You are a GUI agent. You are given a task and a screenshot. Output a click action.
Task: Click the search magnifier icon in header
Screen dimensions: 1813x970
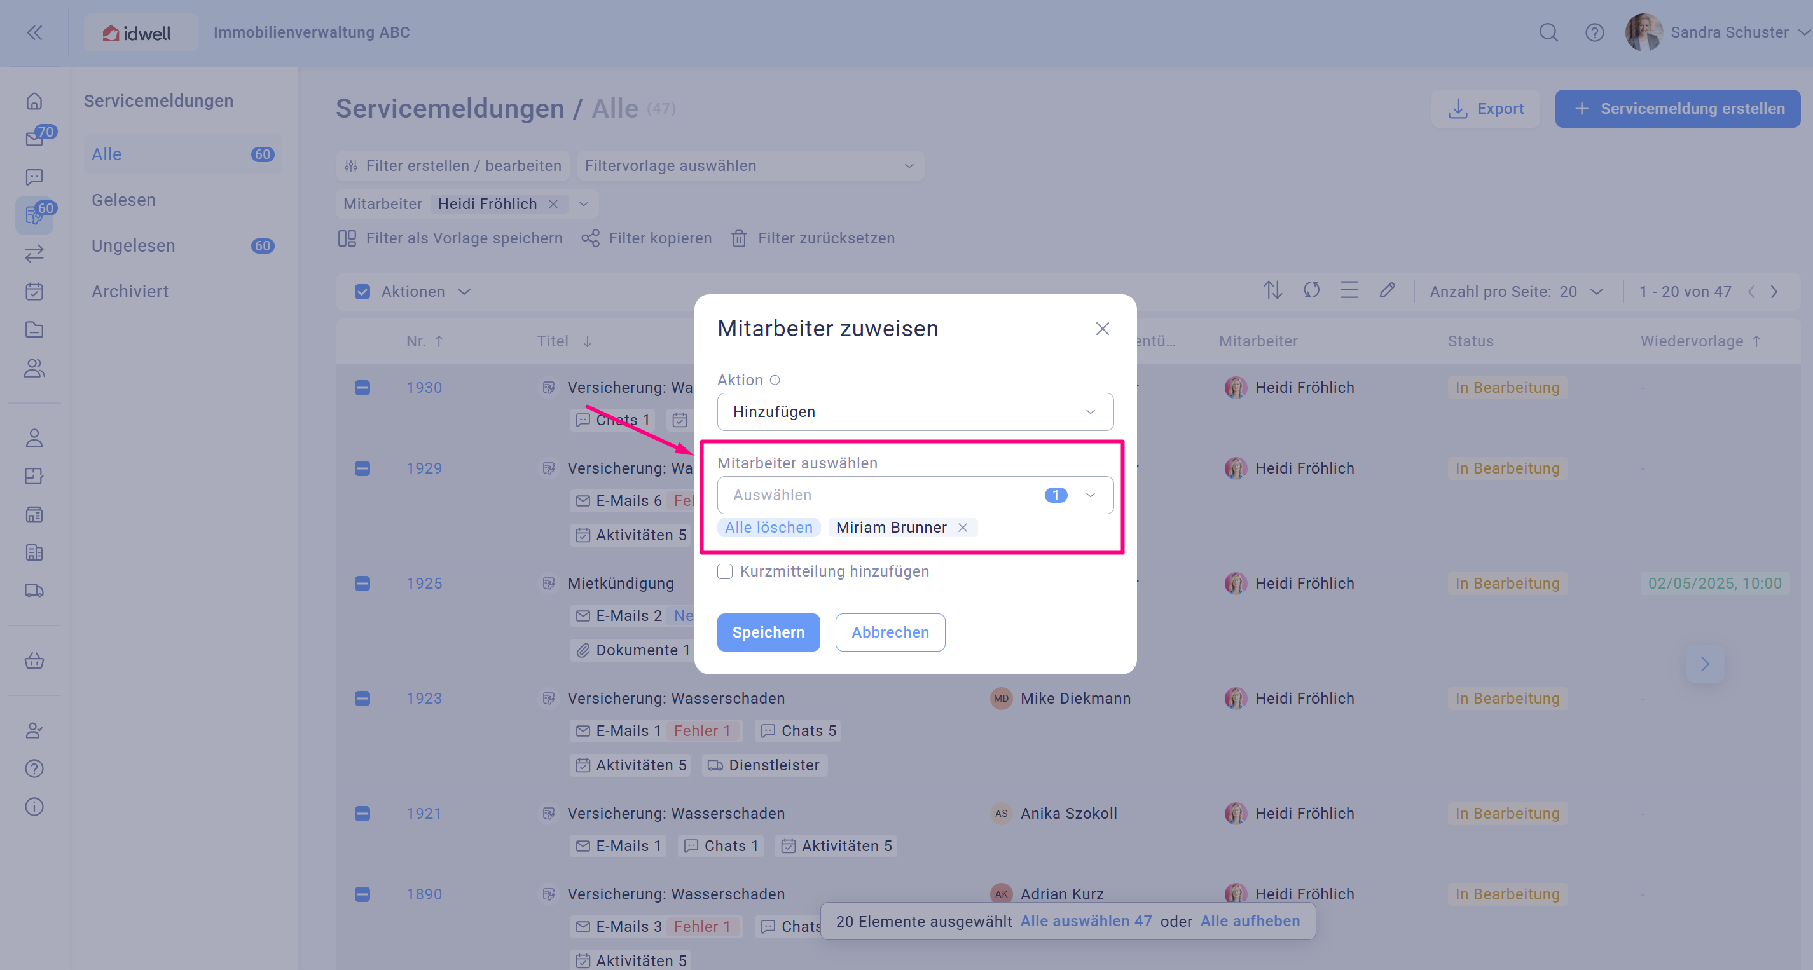click(x=1548, y=32)
